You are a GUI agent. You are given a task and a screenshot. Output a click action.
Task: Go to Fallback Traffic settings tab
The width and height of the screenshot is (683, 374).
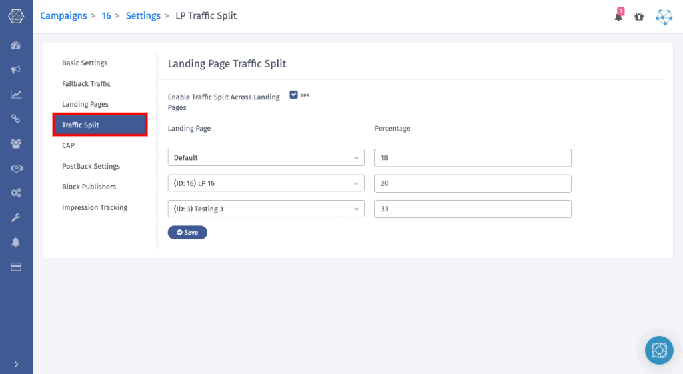tap(86, 84)
